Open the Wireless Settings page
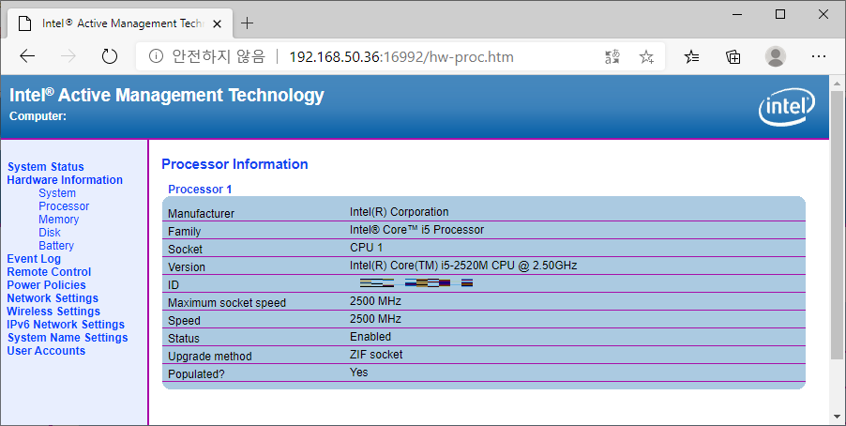The height and width of the screenshot is (426, 846). point(53,311)
